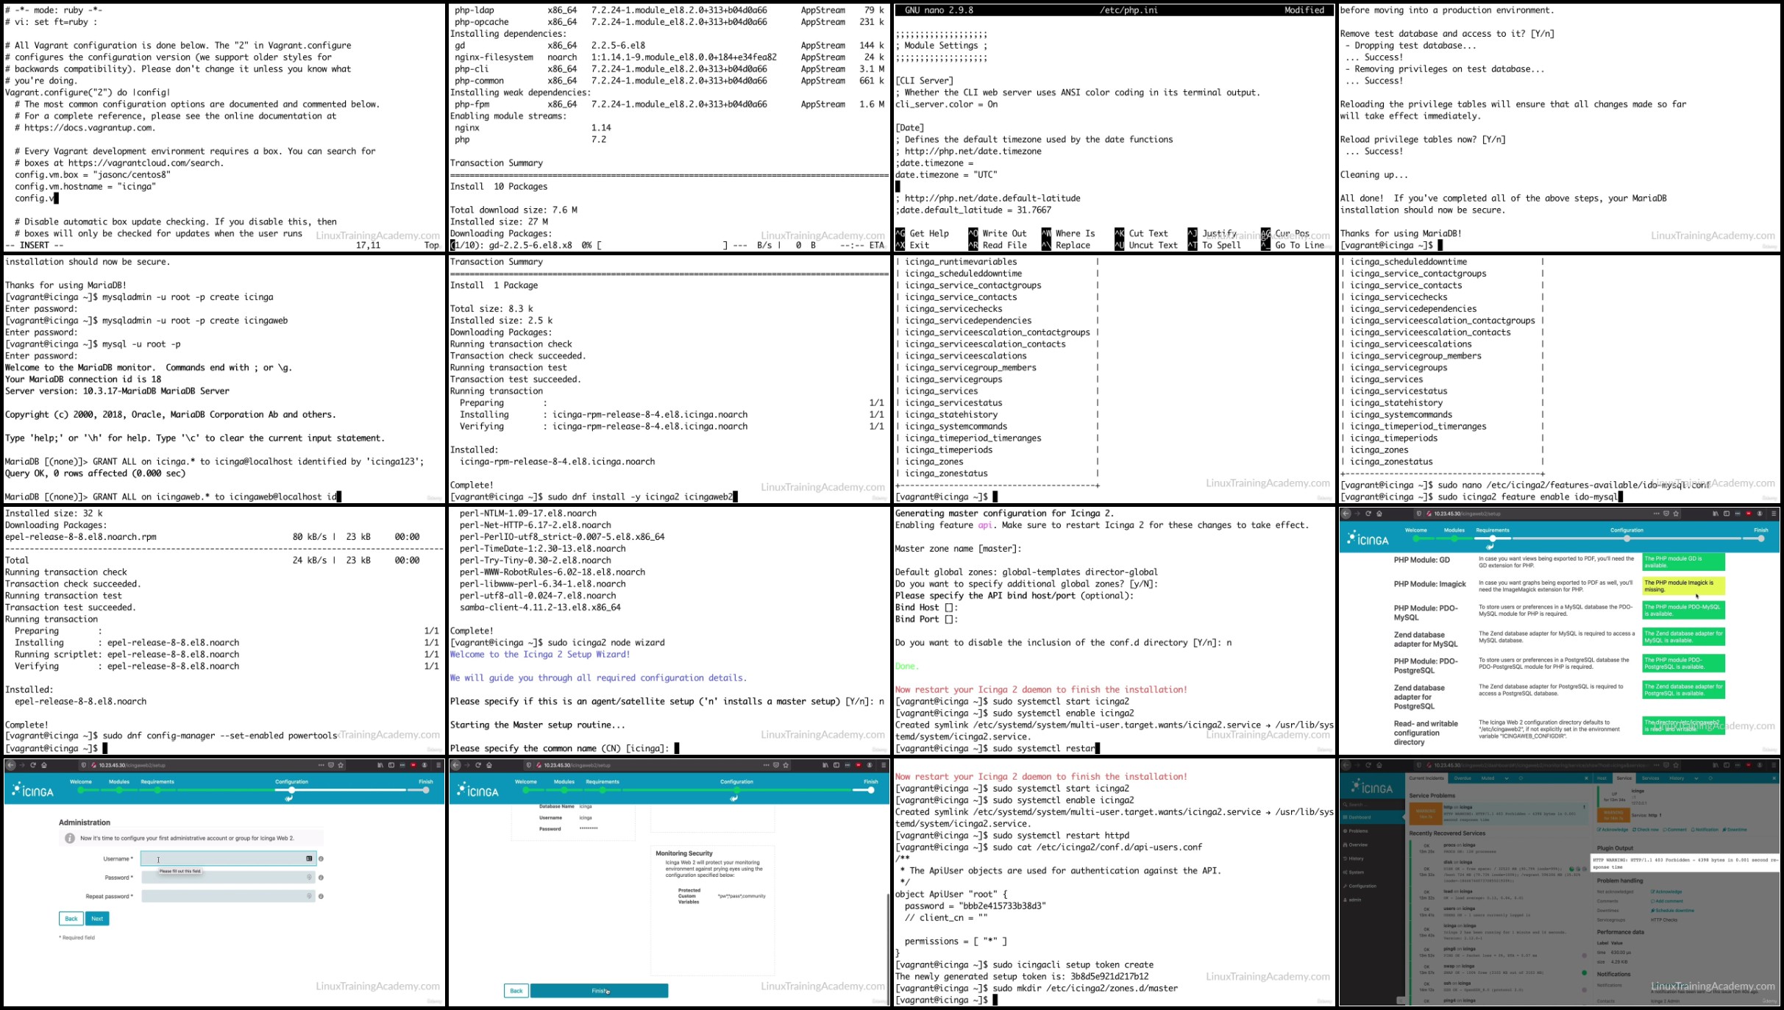The width and height of the screenshot is (1784, 1010).
Task: Click the Modules wizard step on Administration page
Action: click(119, 786)
